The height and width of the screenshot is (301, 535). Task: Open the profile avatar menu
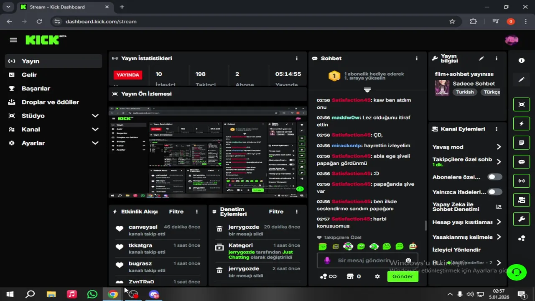point(512,40)
